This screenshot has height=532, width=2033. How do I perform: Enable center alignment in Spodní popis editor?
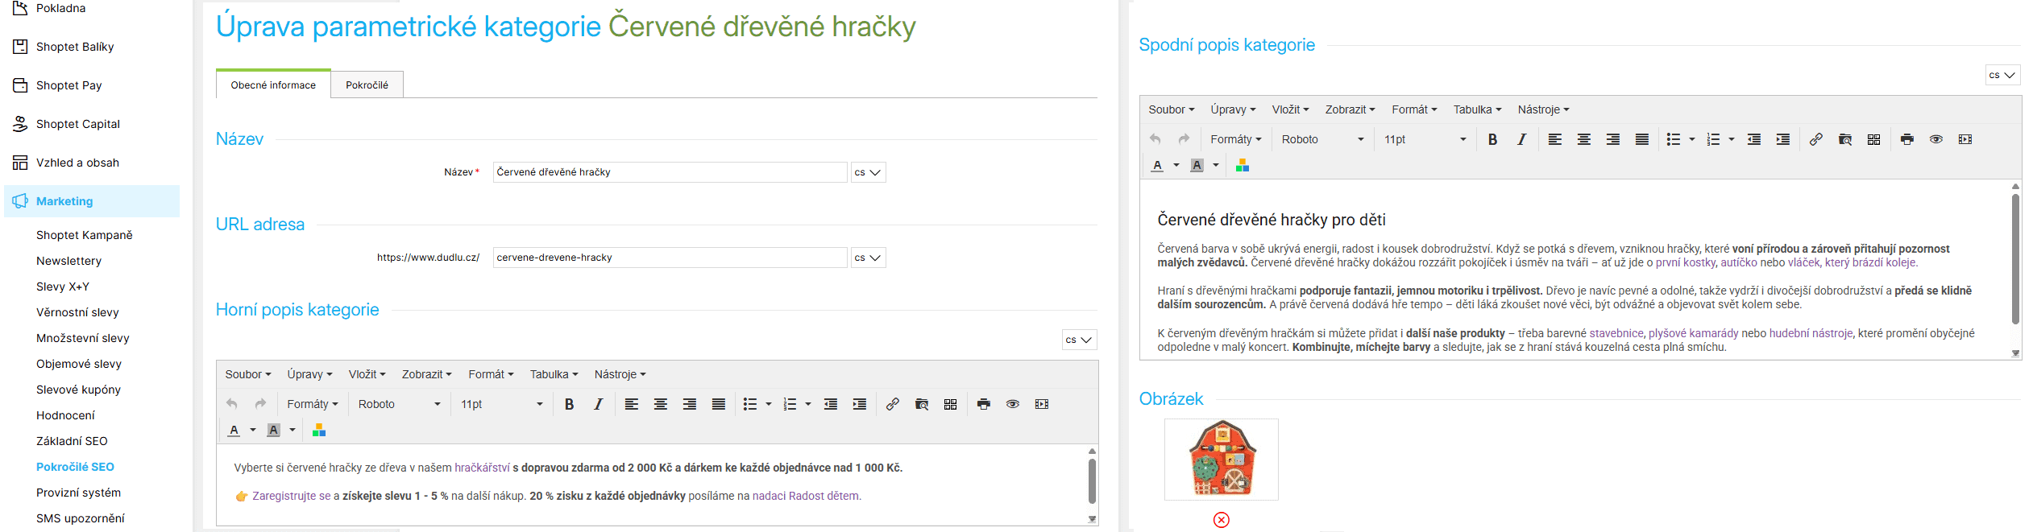1583,139
